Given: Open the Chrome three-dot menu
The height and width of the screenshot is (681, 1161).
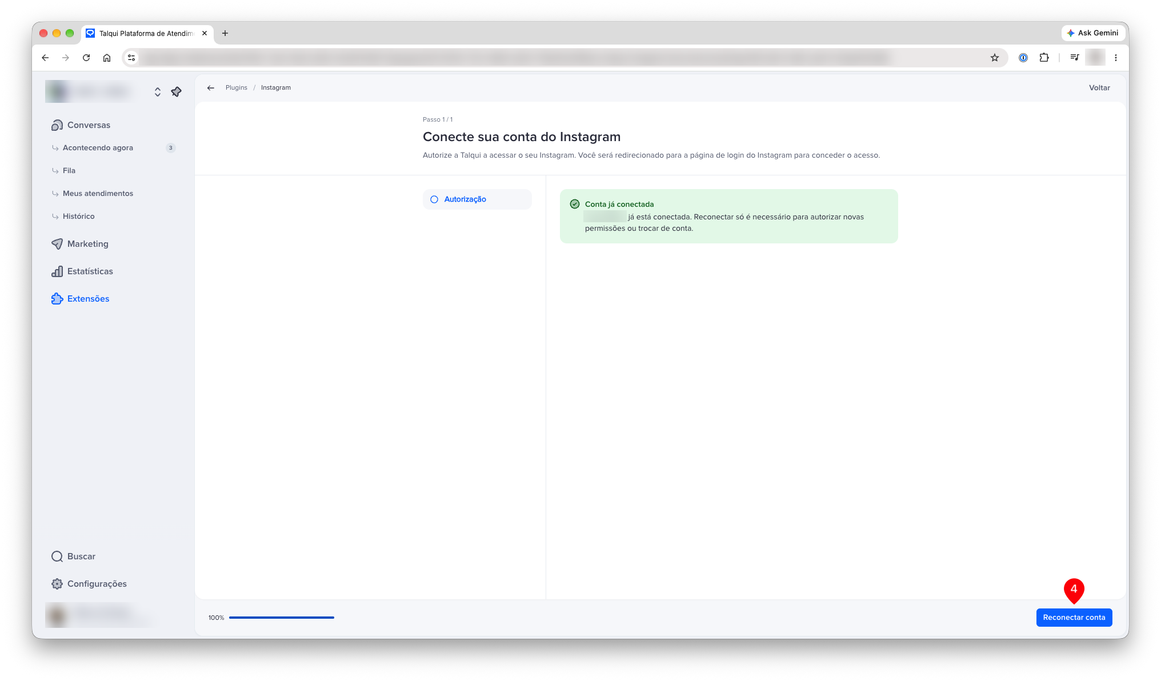Looking at the screenshot, I should (1115, 58).
